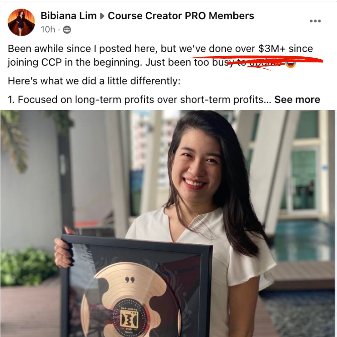Click the laughing emoji in the post
Image resolution: width=337 pixels, height=337 pixels.
point(291,63)
